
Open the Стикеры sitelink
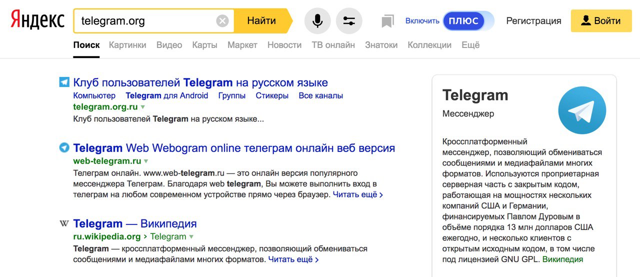pyautogui.click(x=272, y=95)
